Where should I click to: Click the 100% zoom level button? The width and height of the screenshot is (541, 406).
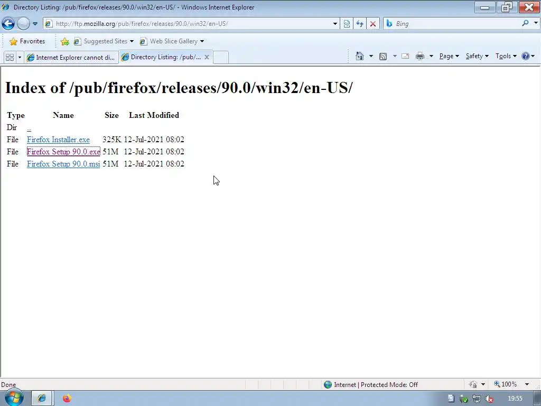[506, 384]
